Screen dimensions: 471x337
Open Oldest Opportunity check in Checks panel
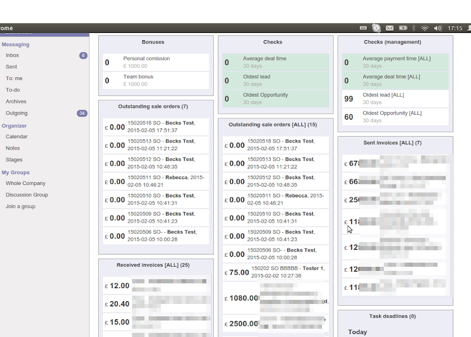276,98
